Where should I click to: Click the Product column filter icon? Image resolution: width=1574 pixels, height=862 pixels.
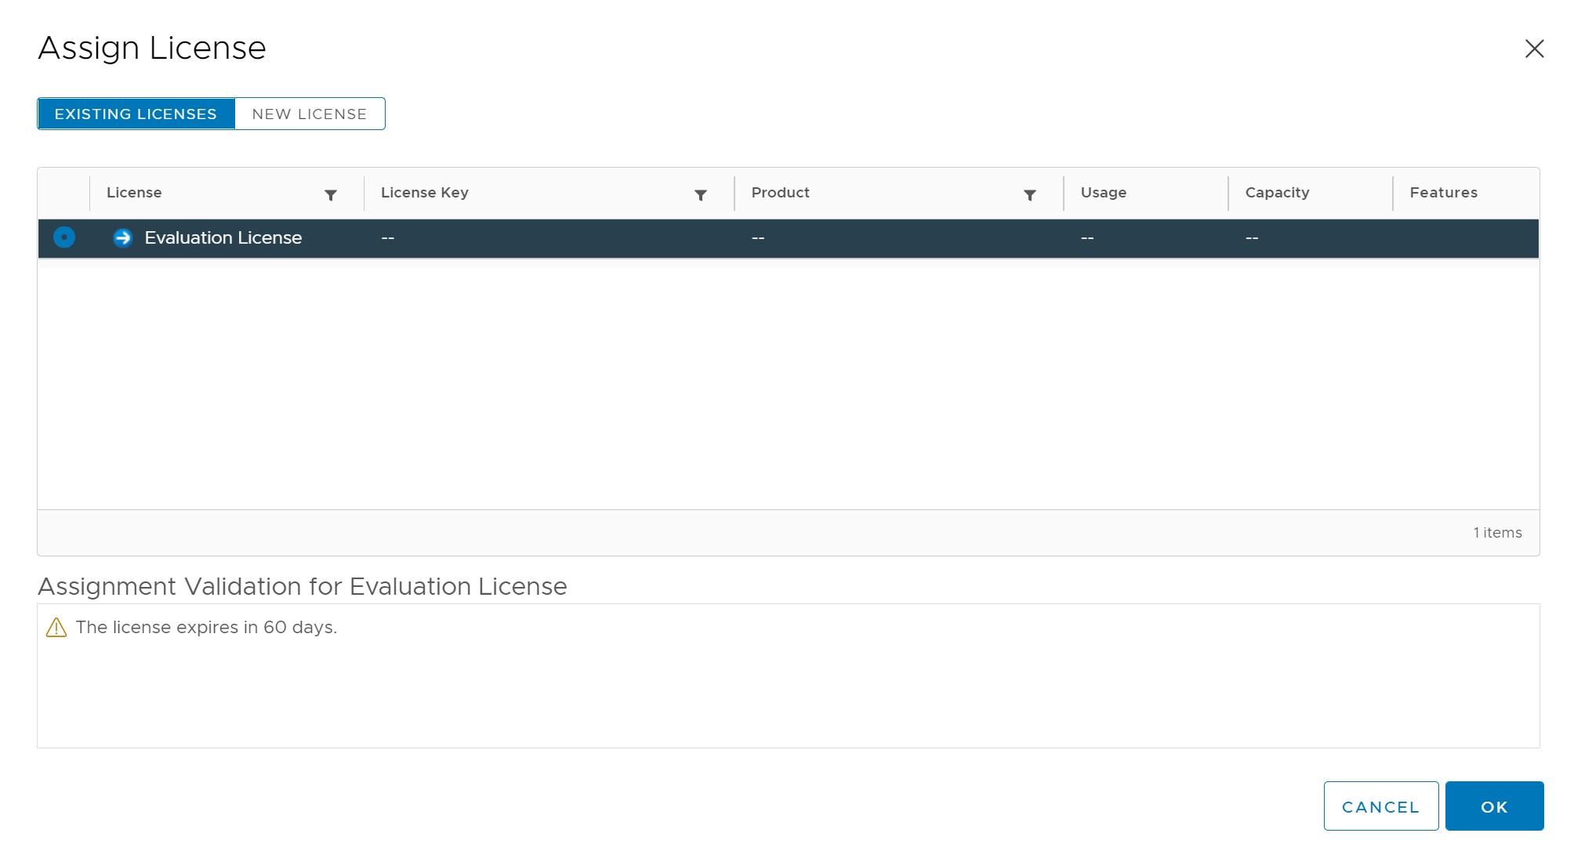tap(1030, 195)
